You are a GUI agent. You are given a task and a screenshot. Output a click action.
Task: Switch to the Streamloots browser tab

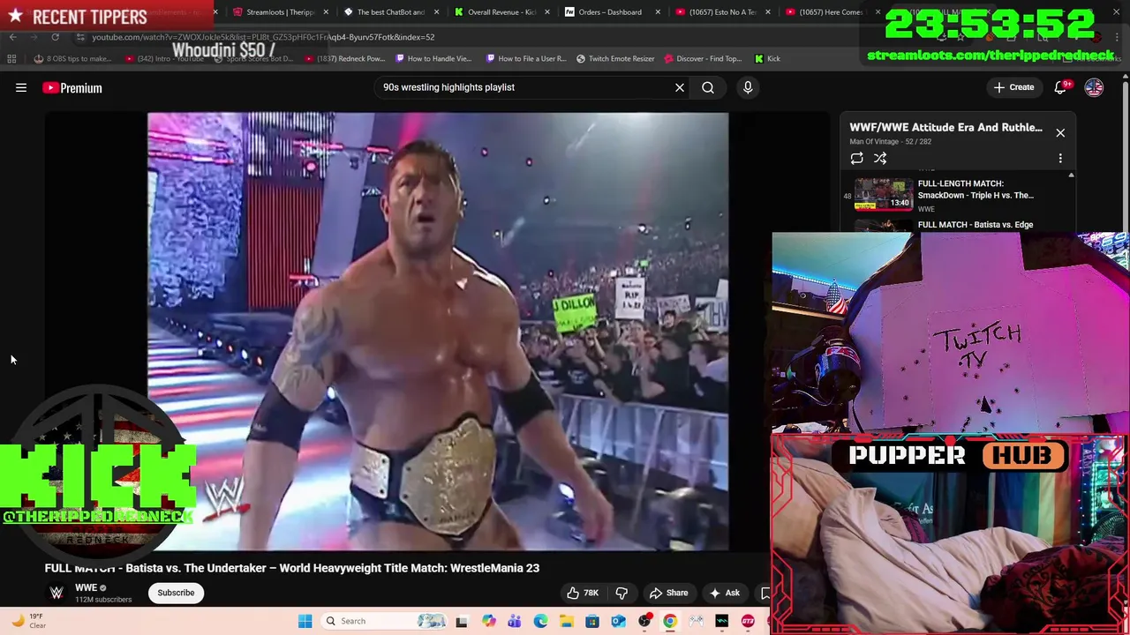[280, 12]
